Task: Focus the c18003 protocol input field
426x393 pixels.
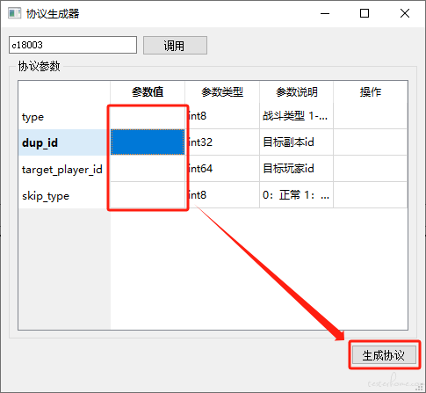Action: tap(73, 45)
